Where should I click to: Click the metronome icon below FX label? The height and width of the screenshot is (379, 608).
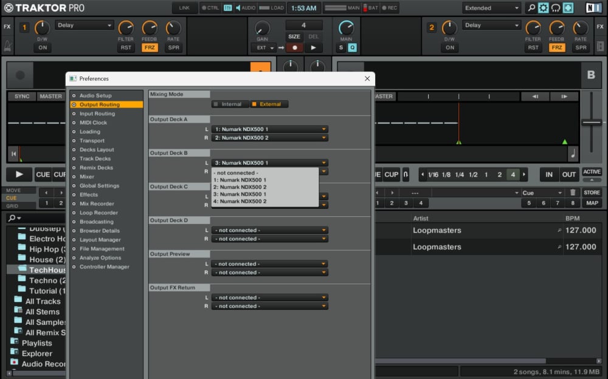tap(7, 46)
